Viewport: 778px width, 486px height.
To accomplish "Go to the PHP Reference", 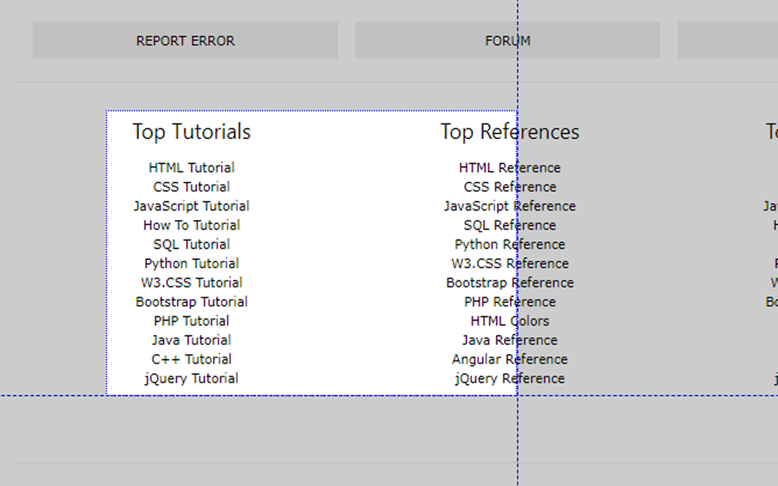I will (x=510, y=302).
